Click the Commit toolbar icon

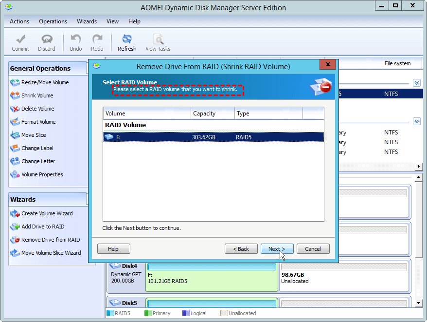(20, 42)
